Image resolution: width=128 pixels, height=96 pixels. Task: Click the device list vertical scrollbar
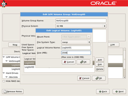pos(125,63)
